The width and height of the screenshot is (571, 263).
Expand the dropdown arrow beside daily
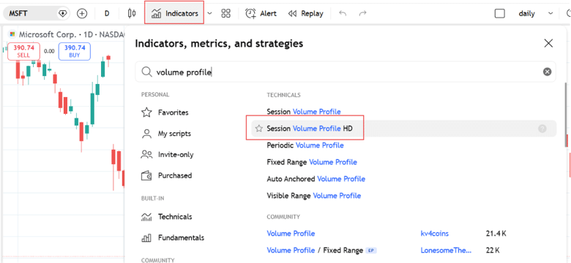[551, 14]
